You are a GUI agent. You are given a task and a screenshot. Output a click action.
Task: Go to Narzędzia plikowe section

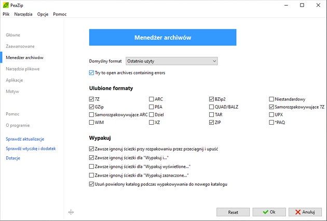click(x=23, y=69)
